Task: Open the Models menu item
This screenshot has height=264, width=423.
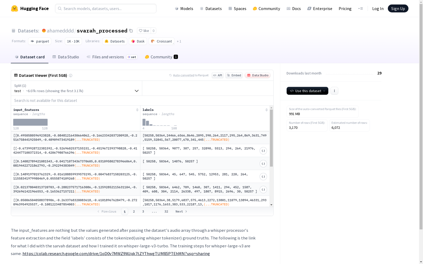Action: point(184,8)
